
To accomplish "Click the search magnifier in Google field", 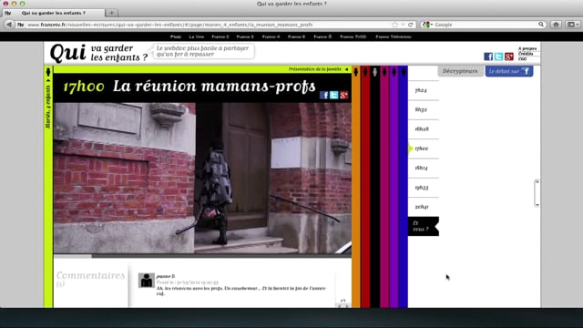I will pyautogui.click(x=541, y=25).
